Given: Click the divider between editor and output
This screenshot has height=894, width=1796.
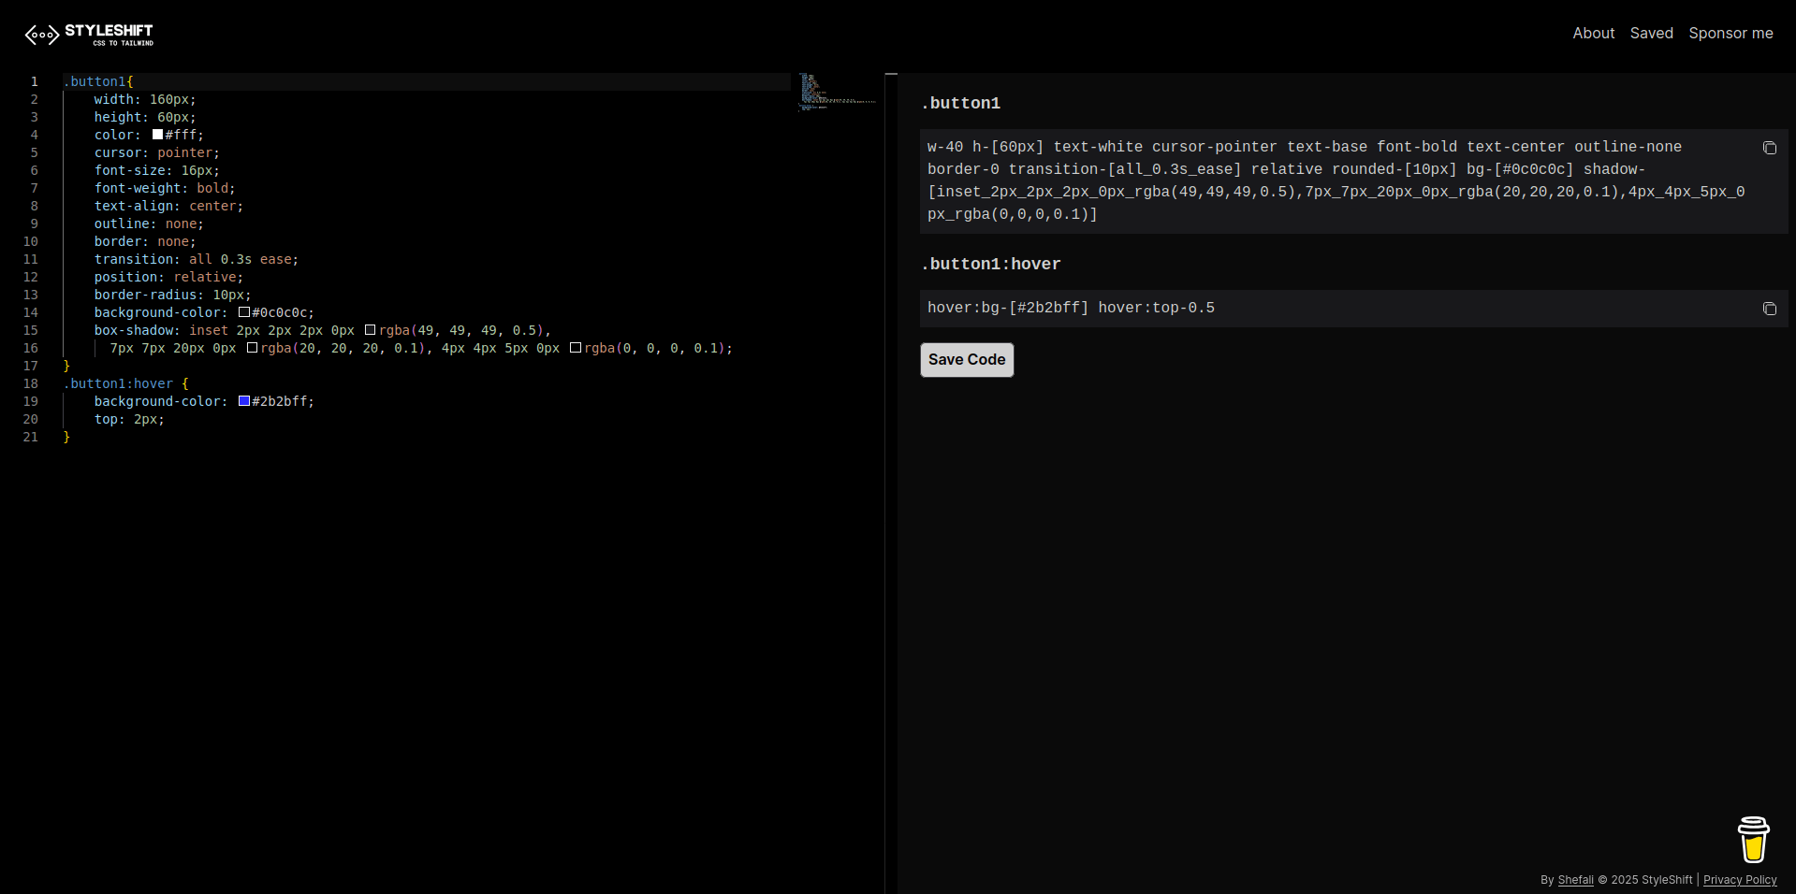Looking at the screenshot, I should coord(891,468).
